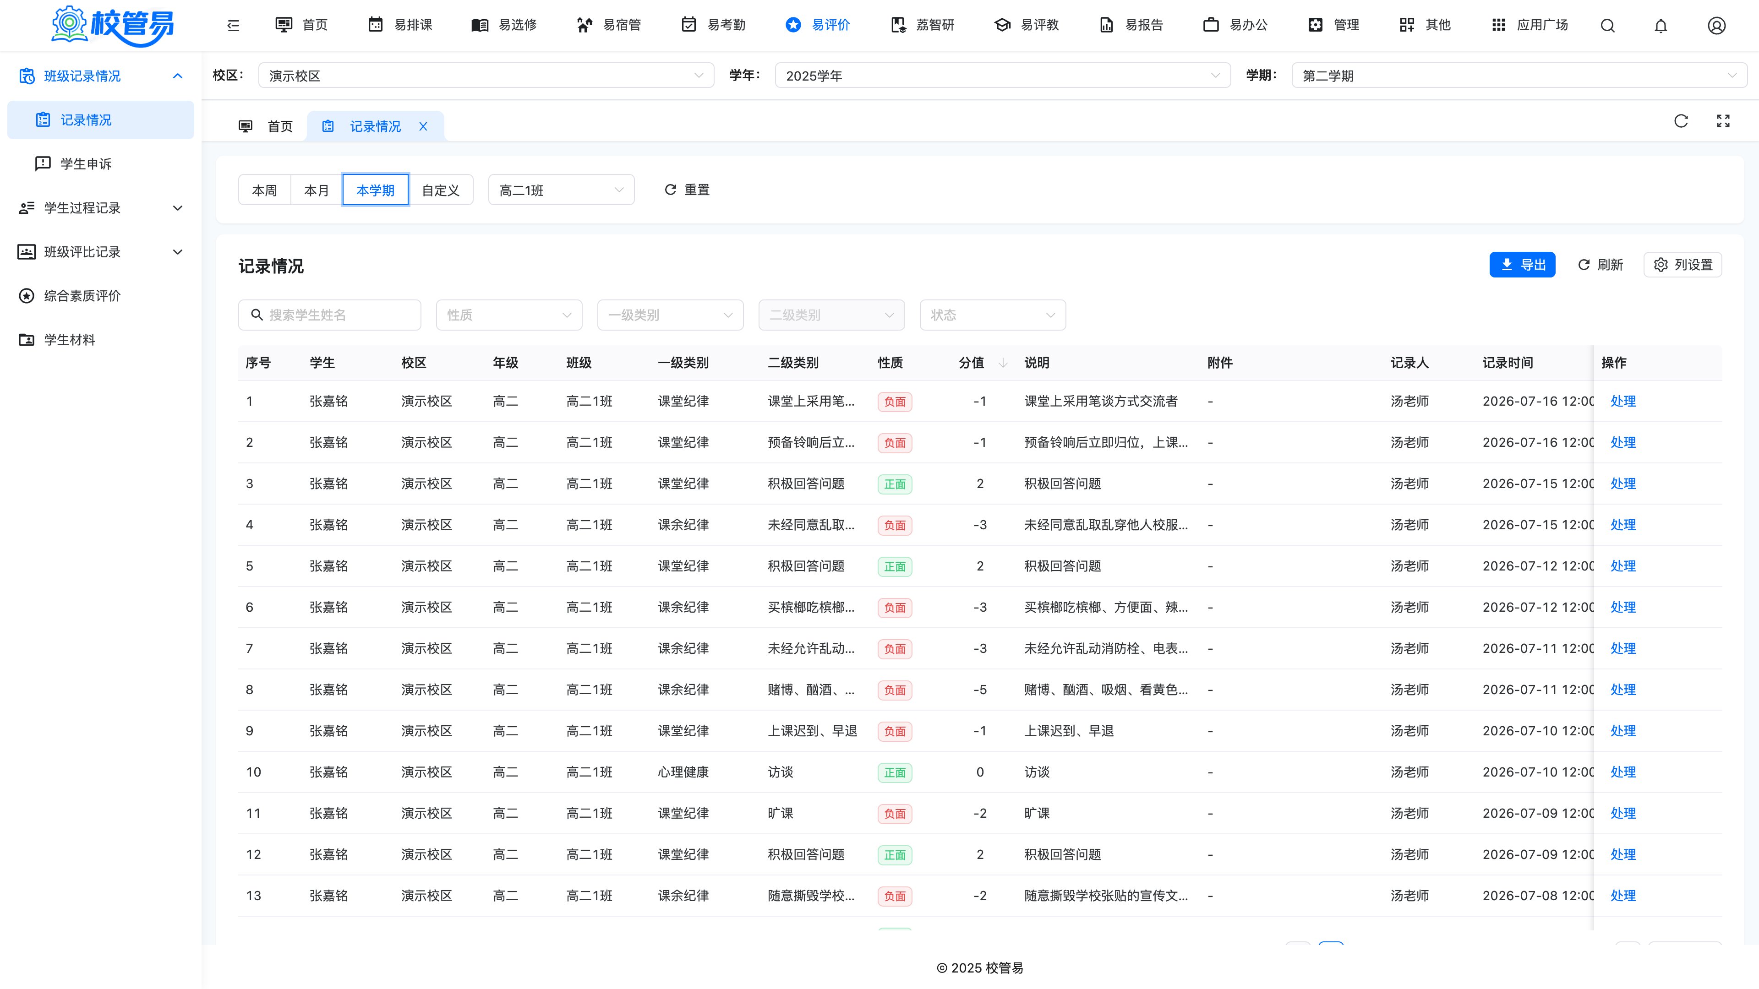Image resolution: width=1759 pixels, height=989 pixels.
Task: Open the 学年 dropdown
Action: pyautogui.click(x=1002, y=75)
